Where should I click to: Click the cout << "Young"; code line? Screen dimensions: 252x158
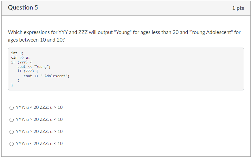34,67
